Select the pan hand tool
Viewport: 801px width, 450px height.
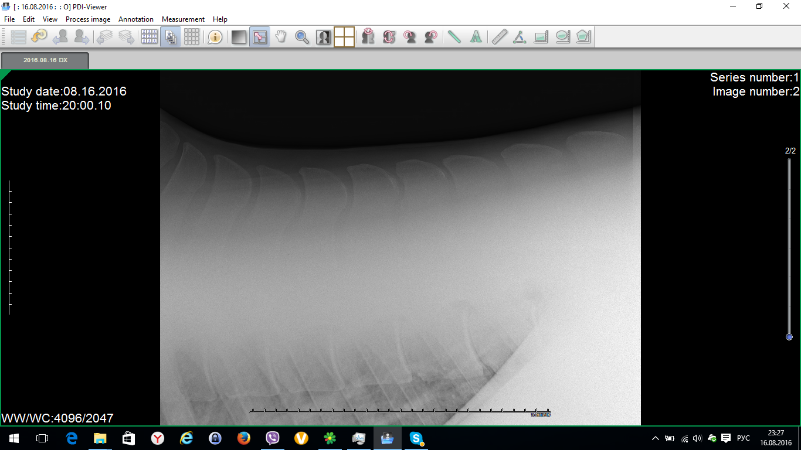281,37
